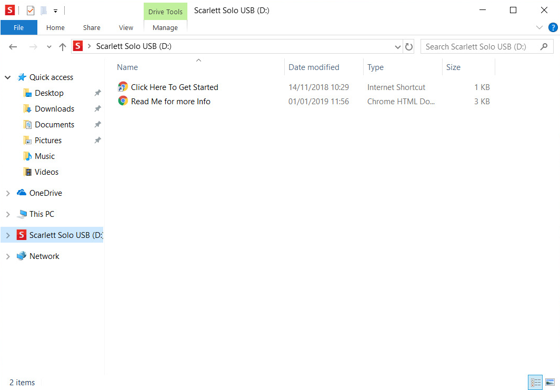Click the Chrome HTML Do... type cell
Image resolution: width=560 pixels, height=390 pixels.
pyautogui.click(x=401, y=102)
